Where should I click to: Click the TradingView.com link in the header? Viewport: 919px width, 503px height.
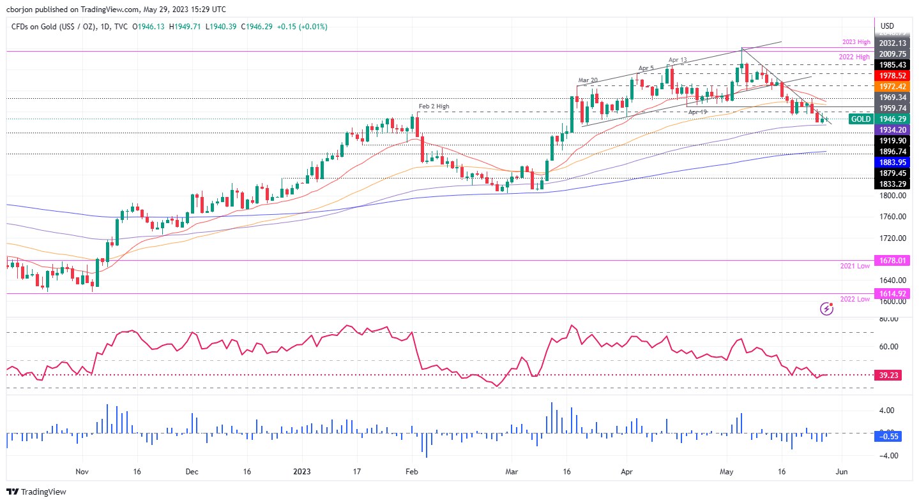pos(110,9)
